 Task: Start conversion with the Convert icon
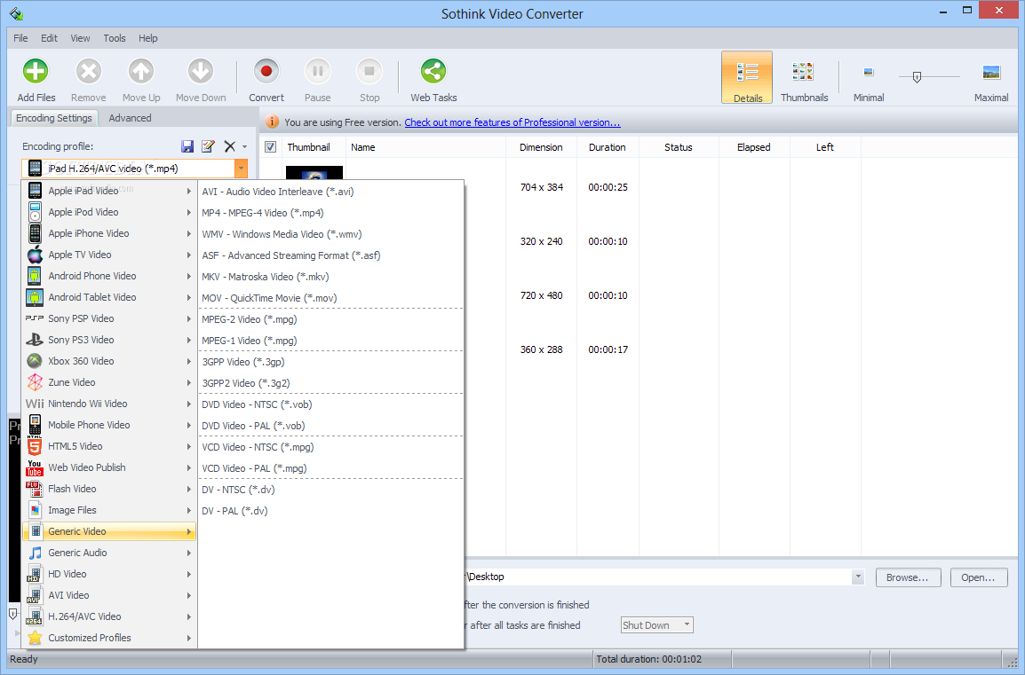click(x=266, y=72)
